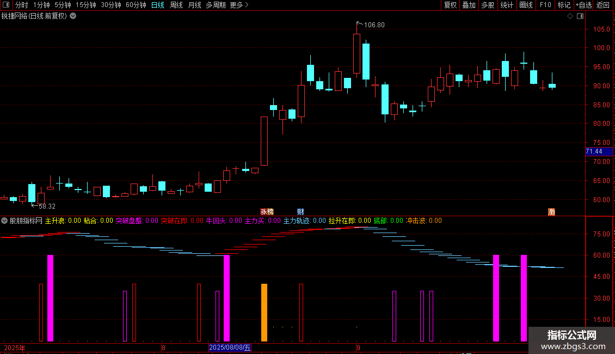615x354 pixels.
Task: Select the 1分钟 period
Action: pyautogui.click(x=41, y=5)
